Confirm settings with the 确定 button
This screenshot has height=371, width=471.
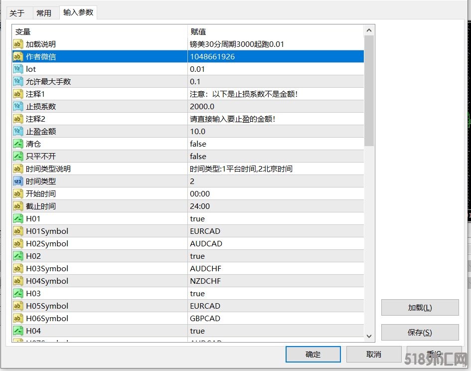point(313,355)
